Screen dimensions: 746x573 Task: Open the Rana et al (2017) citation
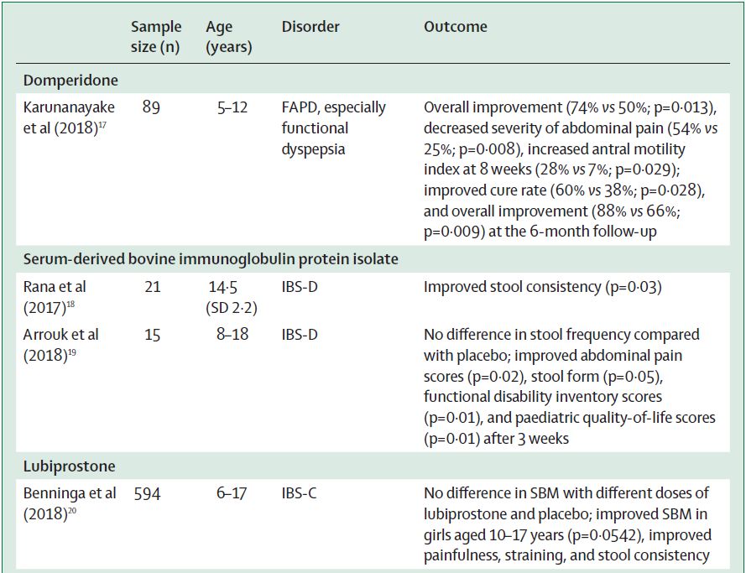point(60,297)
